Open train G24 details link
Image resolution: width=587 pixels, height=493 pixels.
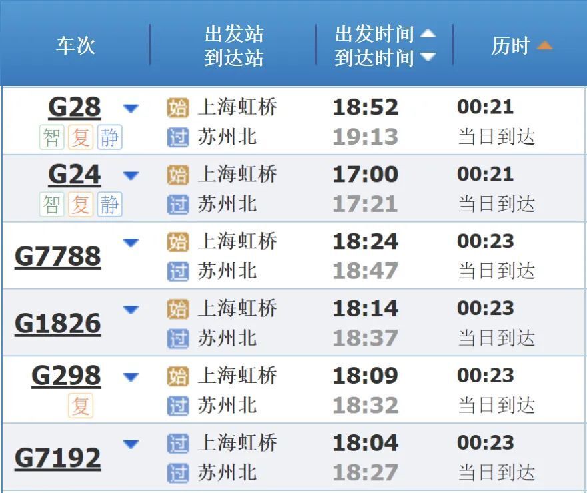coord(74,174)
